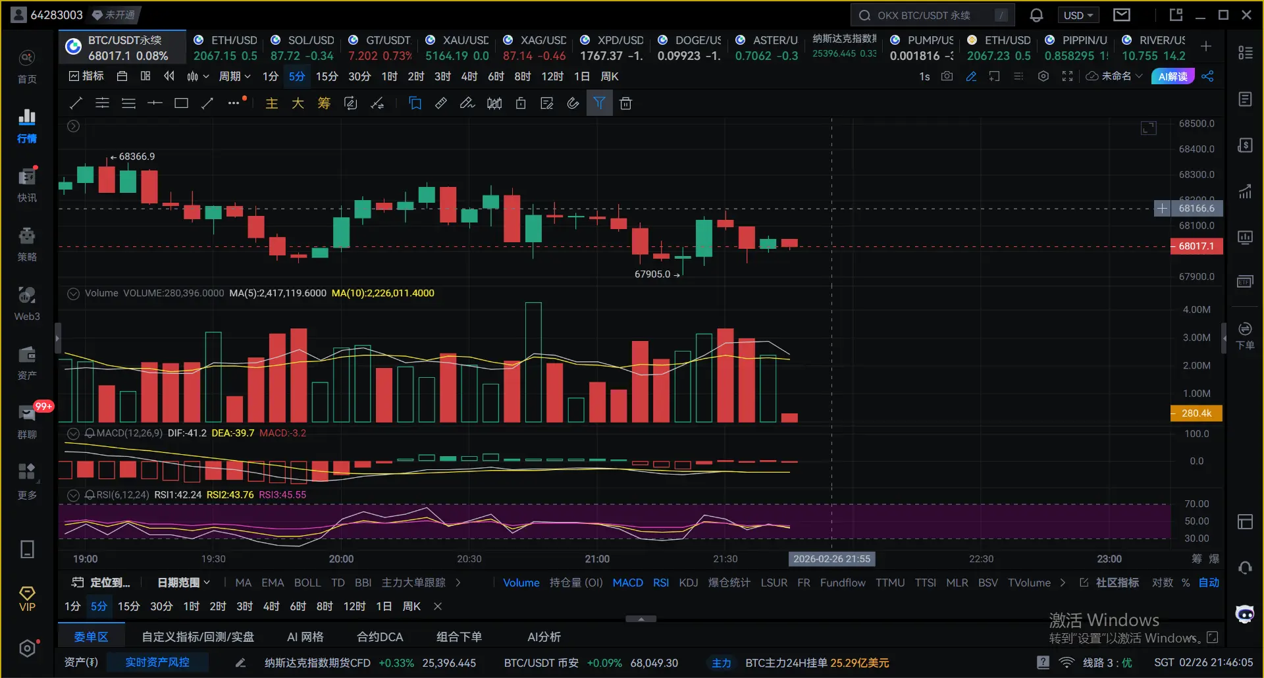Toggle 自动 auto scale
1264x678 pixels.
[1209, 583]
